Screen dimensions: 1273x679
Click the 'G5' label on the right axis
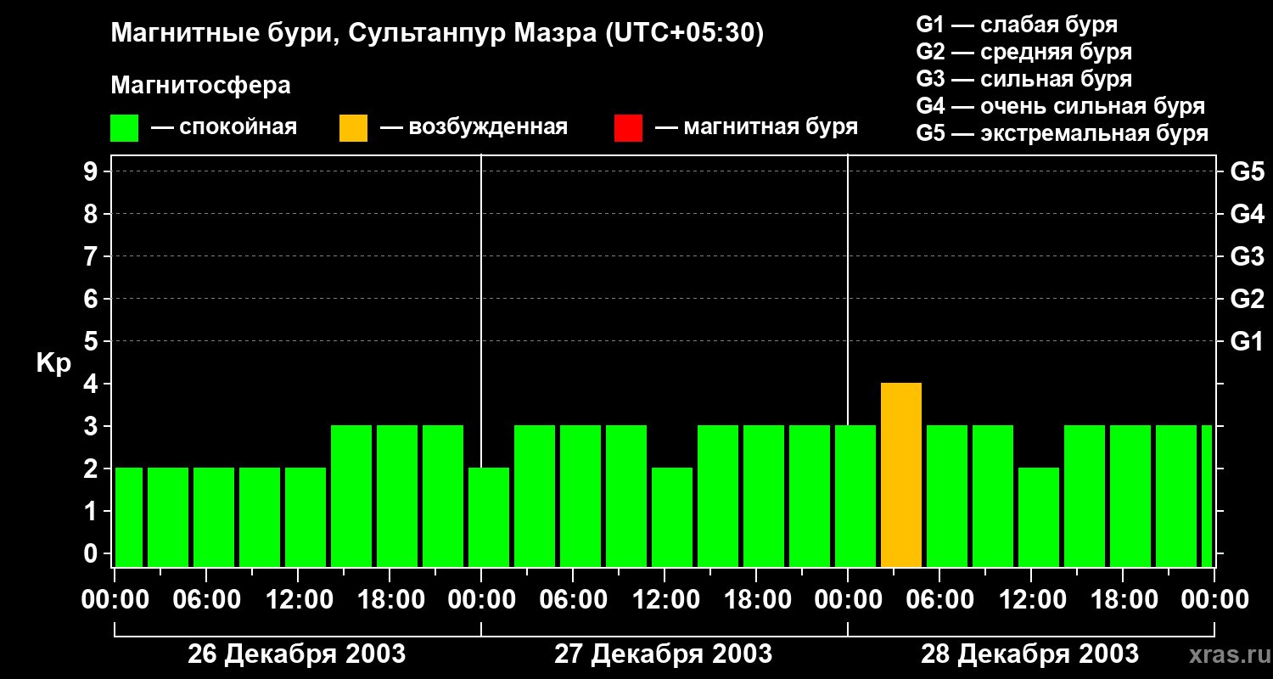[x=1248, y=171]
